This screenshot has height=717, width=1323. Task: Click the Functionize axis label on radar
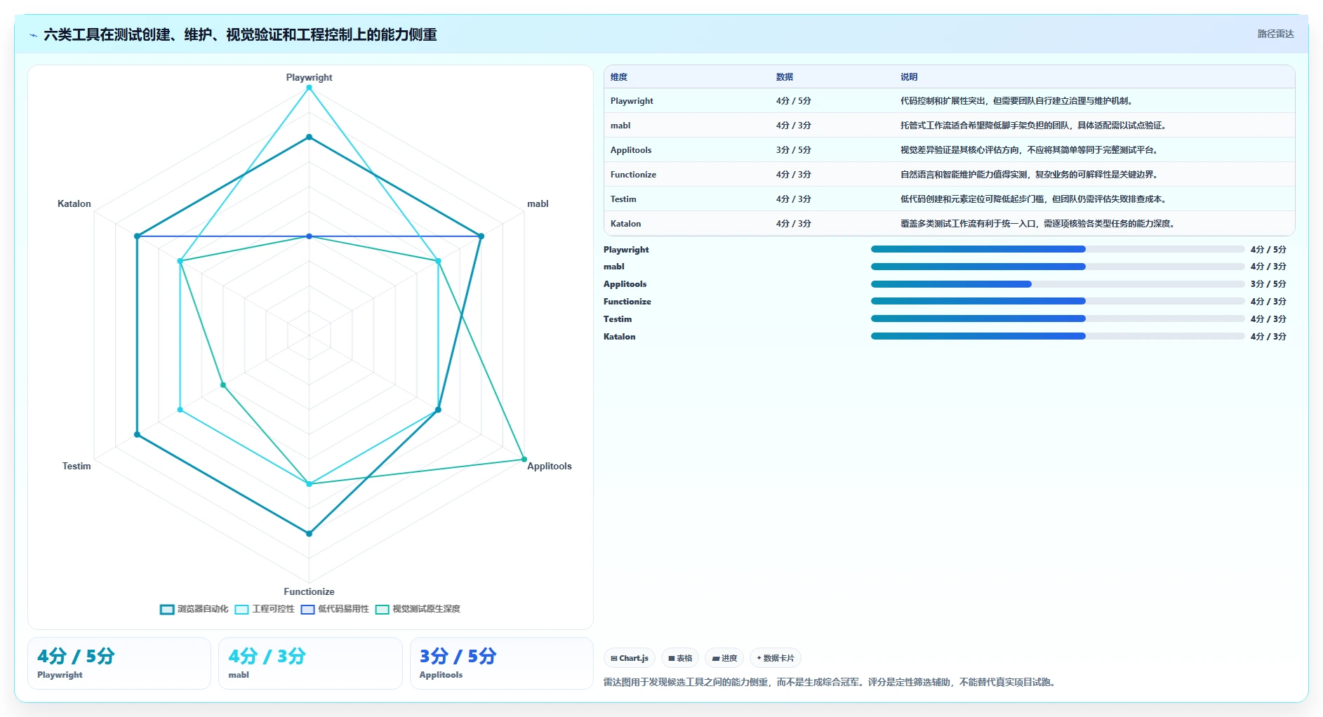coord(309,591)
